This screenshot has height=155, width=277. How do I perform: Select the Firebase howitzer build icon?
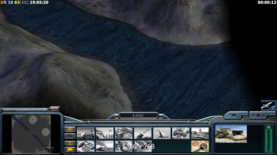(162, 133)
